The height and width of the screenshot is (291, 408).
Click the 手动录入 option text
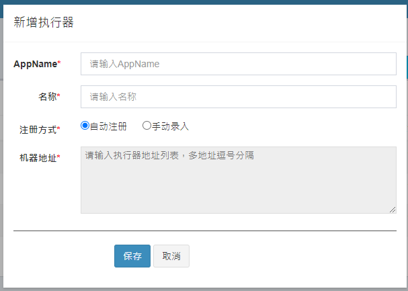[x=170, y=126]
